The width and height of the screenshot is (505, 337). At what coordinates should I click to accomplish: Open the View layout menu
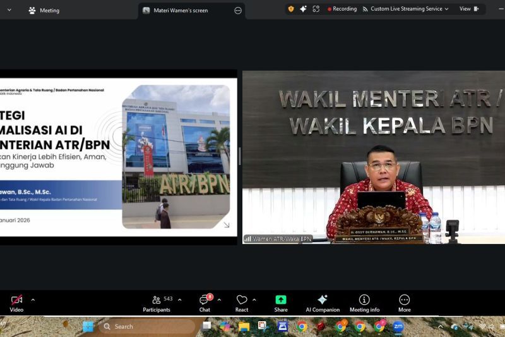tap(468, 9)
